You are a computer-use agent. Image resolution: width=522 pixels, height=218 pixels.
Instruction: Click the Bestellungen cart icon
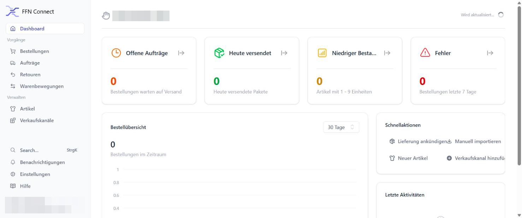[x=13, y=51]
